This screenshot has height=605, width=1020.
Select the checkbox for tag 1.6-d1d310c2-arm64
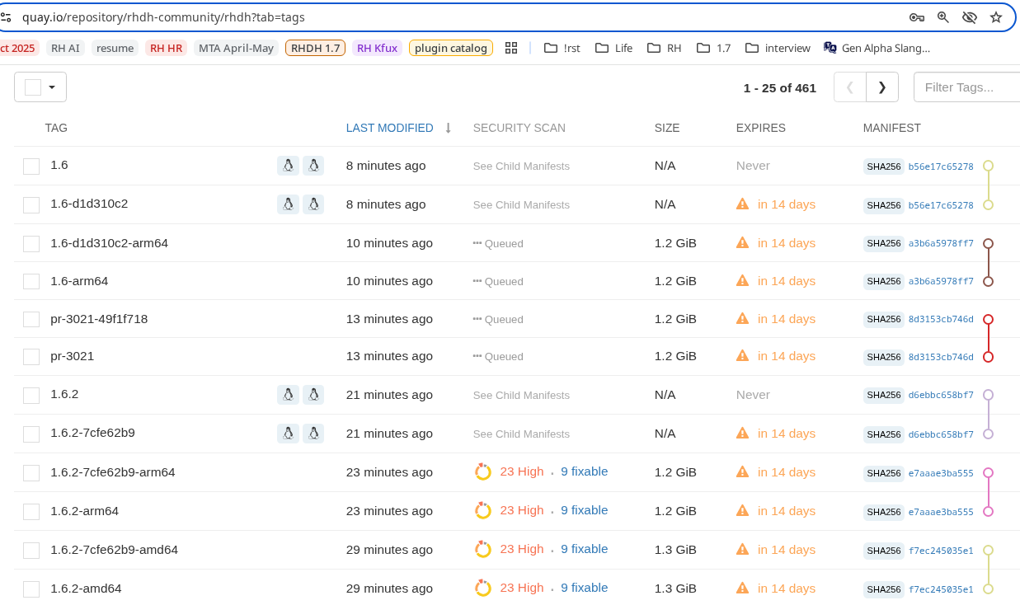(31, 244)
